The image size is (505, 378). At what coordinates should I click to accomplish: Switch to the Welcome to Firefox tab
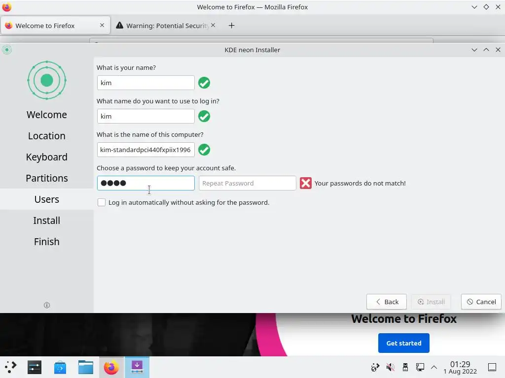pos(55,26)
